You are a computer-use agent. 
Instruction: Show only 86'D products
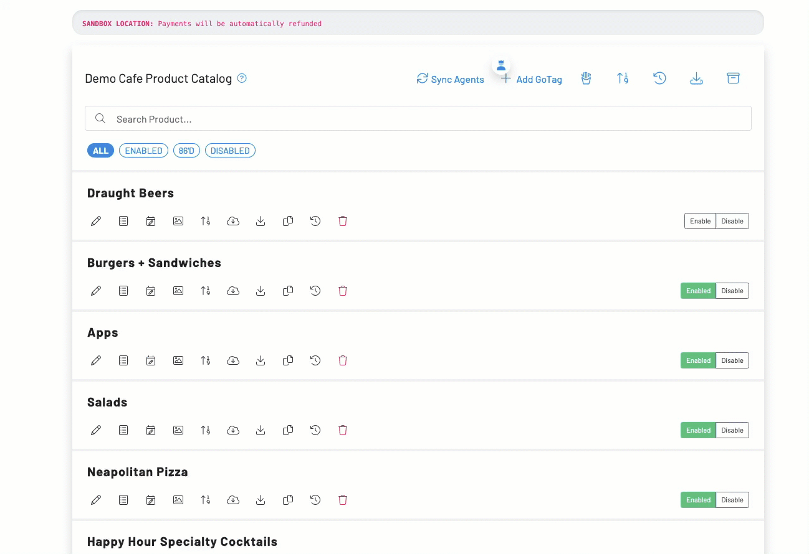(x=186, y=151)
